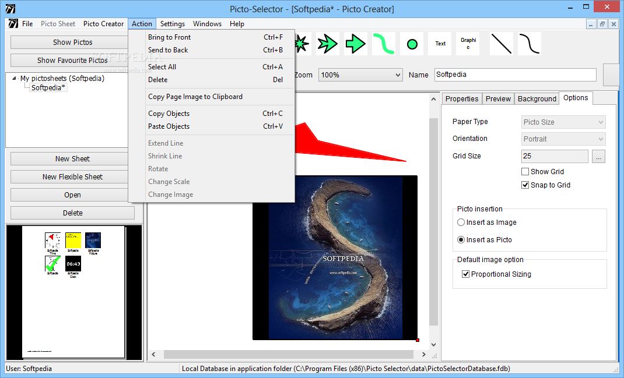The width and height of the screenshot is (624, 378).
Task: Restore the inner document window
Action: pos(602,24)
